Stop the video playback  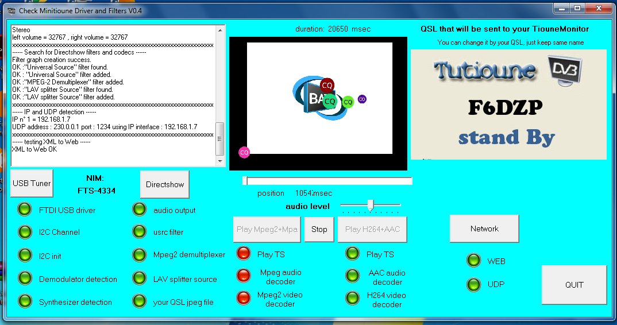click(319, 229)
